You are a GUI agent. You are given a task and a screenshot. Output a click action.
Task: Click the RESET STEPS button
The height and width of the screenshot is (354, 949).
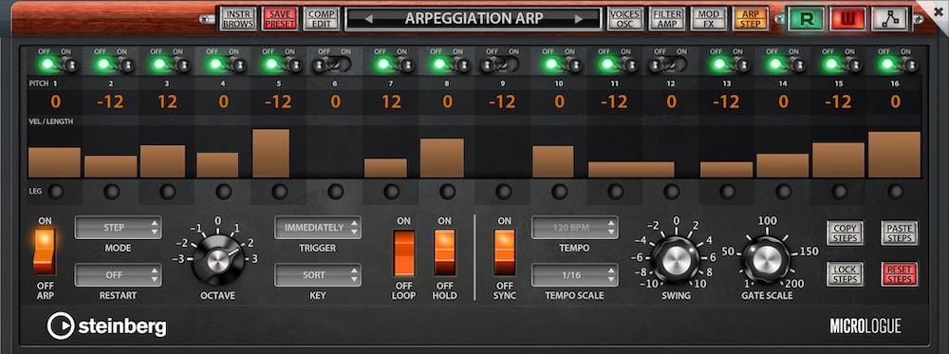(x=900, y=274)
